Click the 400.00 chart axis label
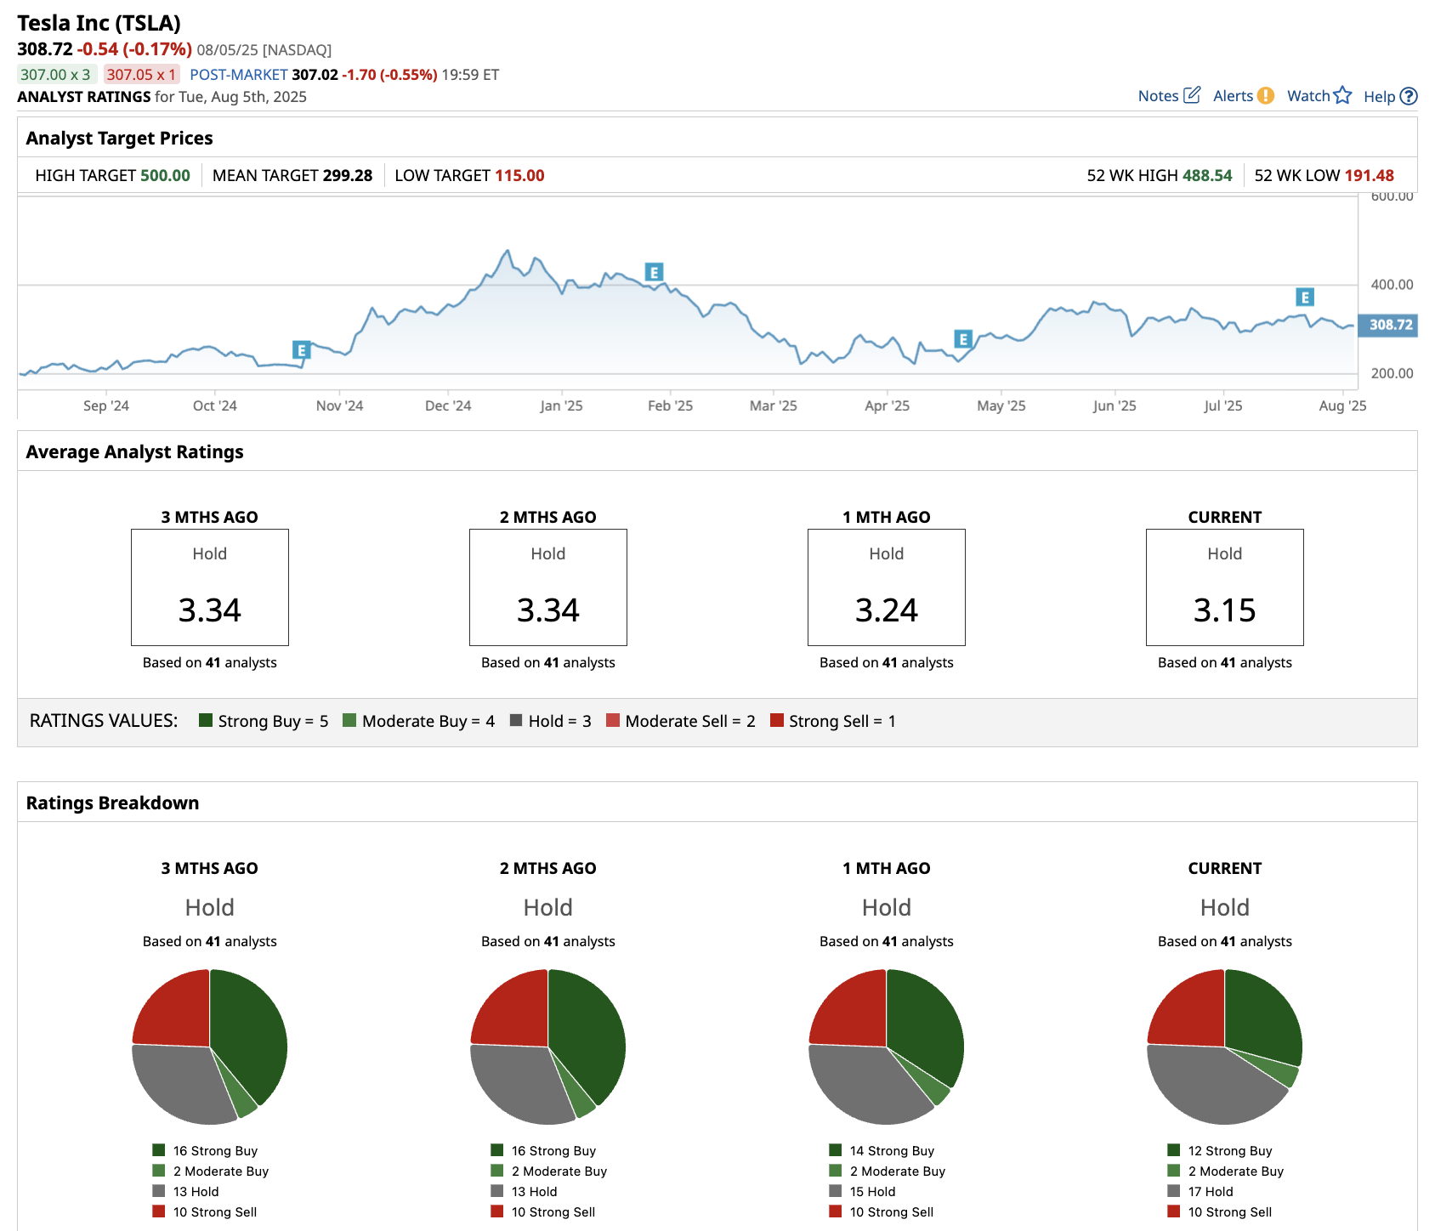Image resolution: width=1435 pixels, height=1231 pixels. coord(1392,285)
